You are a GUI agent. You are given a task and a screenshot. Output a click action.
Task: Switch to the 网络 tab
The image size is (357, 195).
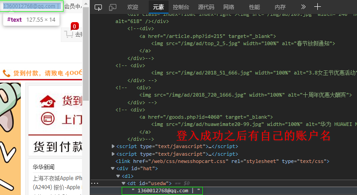point(229,7)
